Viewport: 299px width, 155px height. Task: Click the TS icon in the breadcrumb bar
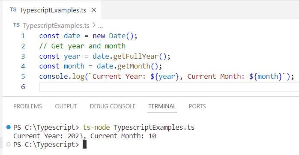coord(16,25)
